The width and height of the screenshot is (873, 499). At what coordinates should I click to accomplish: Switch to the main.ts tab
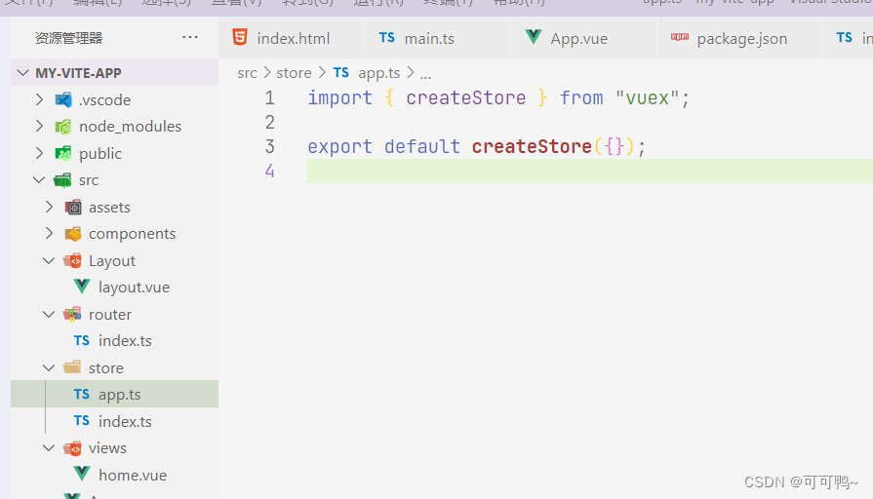438,38
